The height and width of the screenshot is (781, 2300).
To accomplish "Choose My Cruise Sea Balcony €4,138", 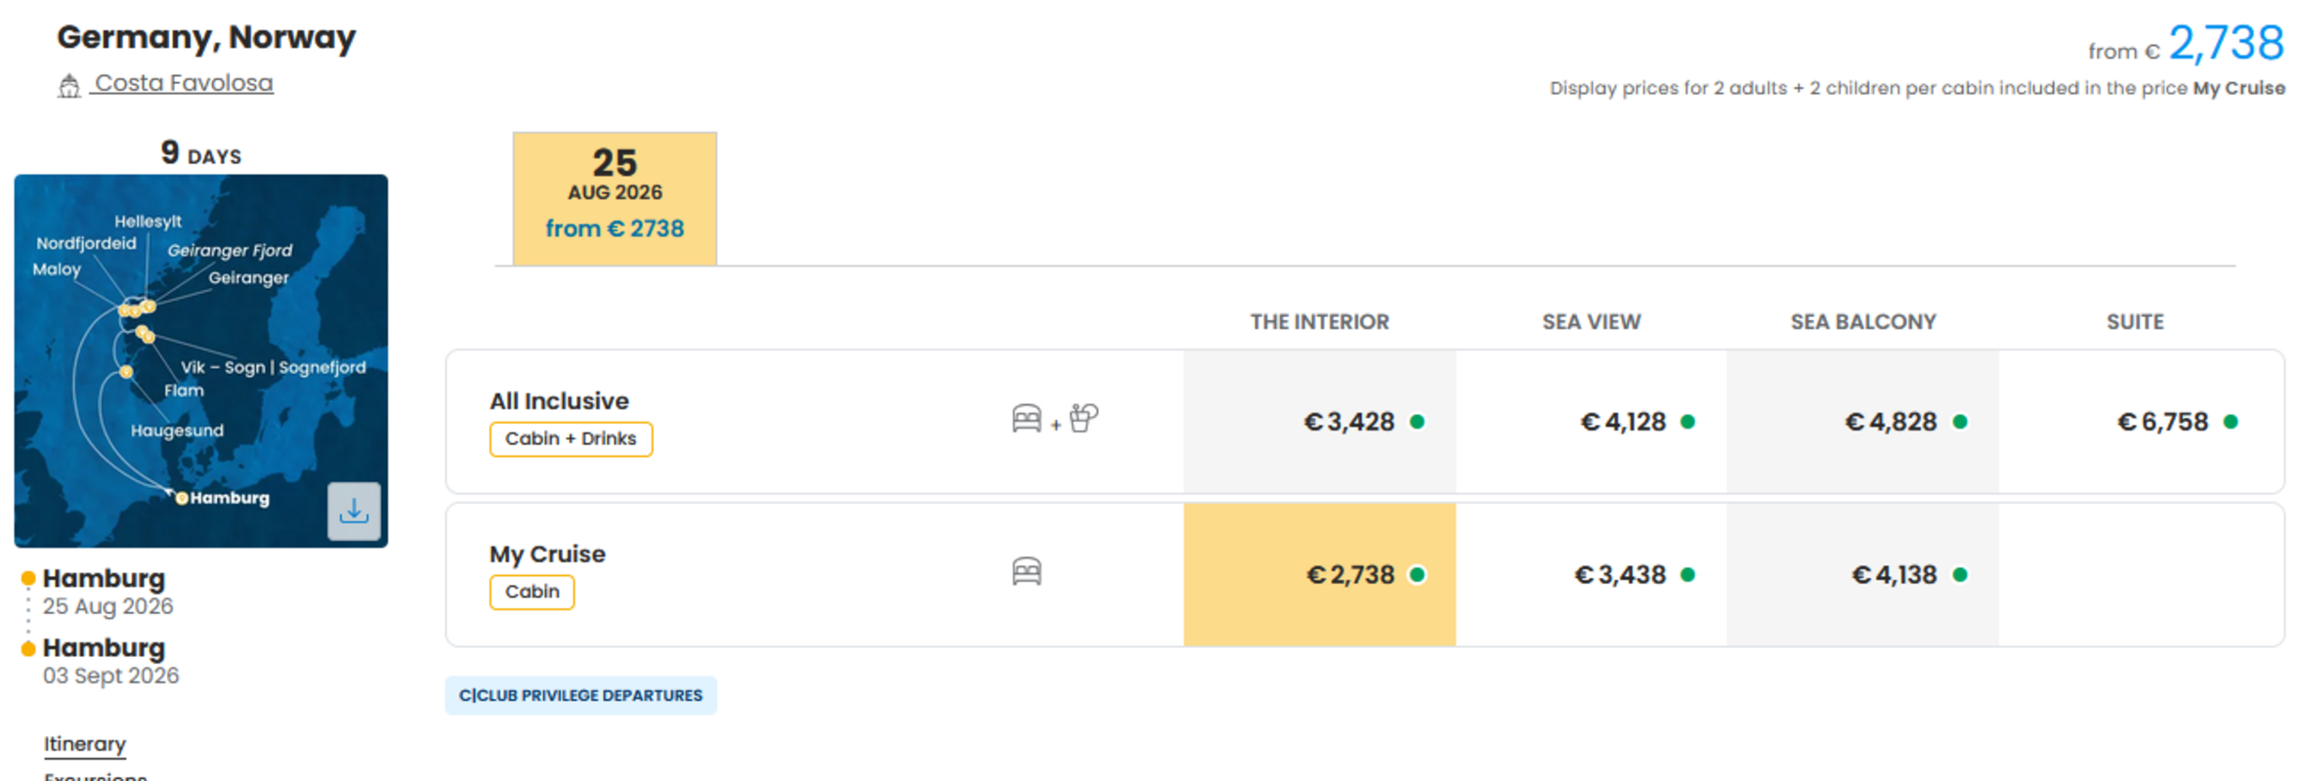I will pyautogui.click(x=1862, y=575).
